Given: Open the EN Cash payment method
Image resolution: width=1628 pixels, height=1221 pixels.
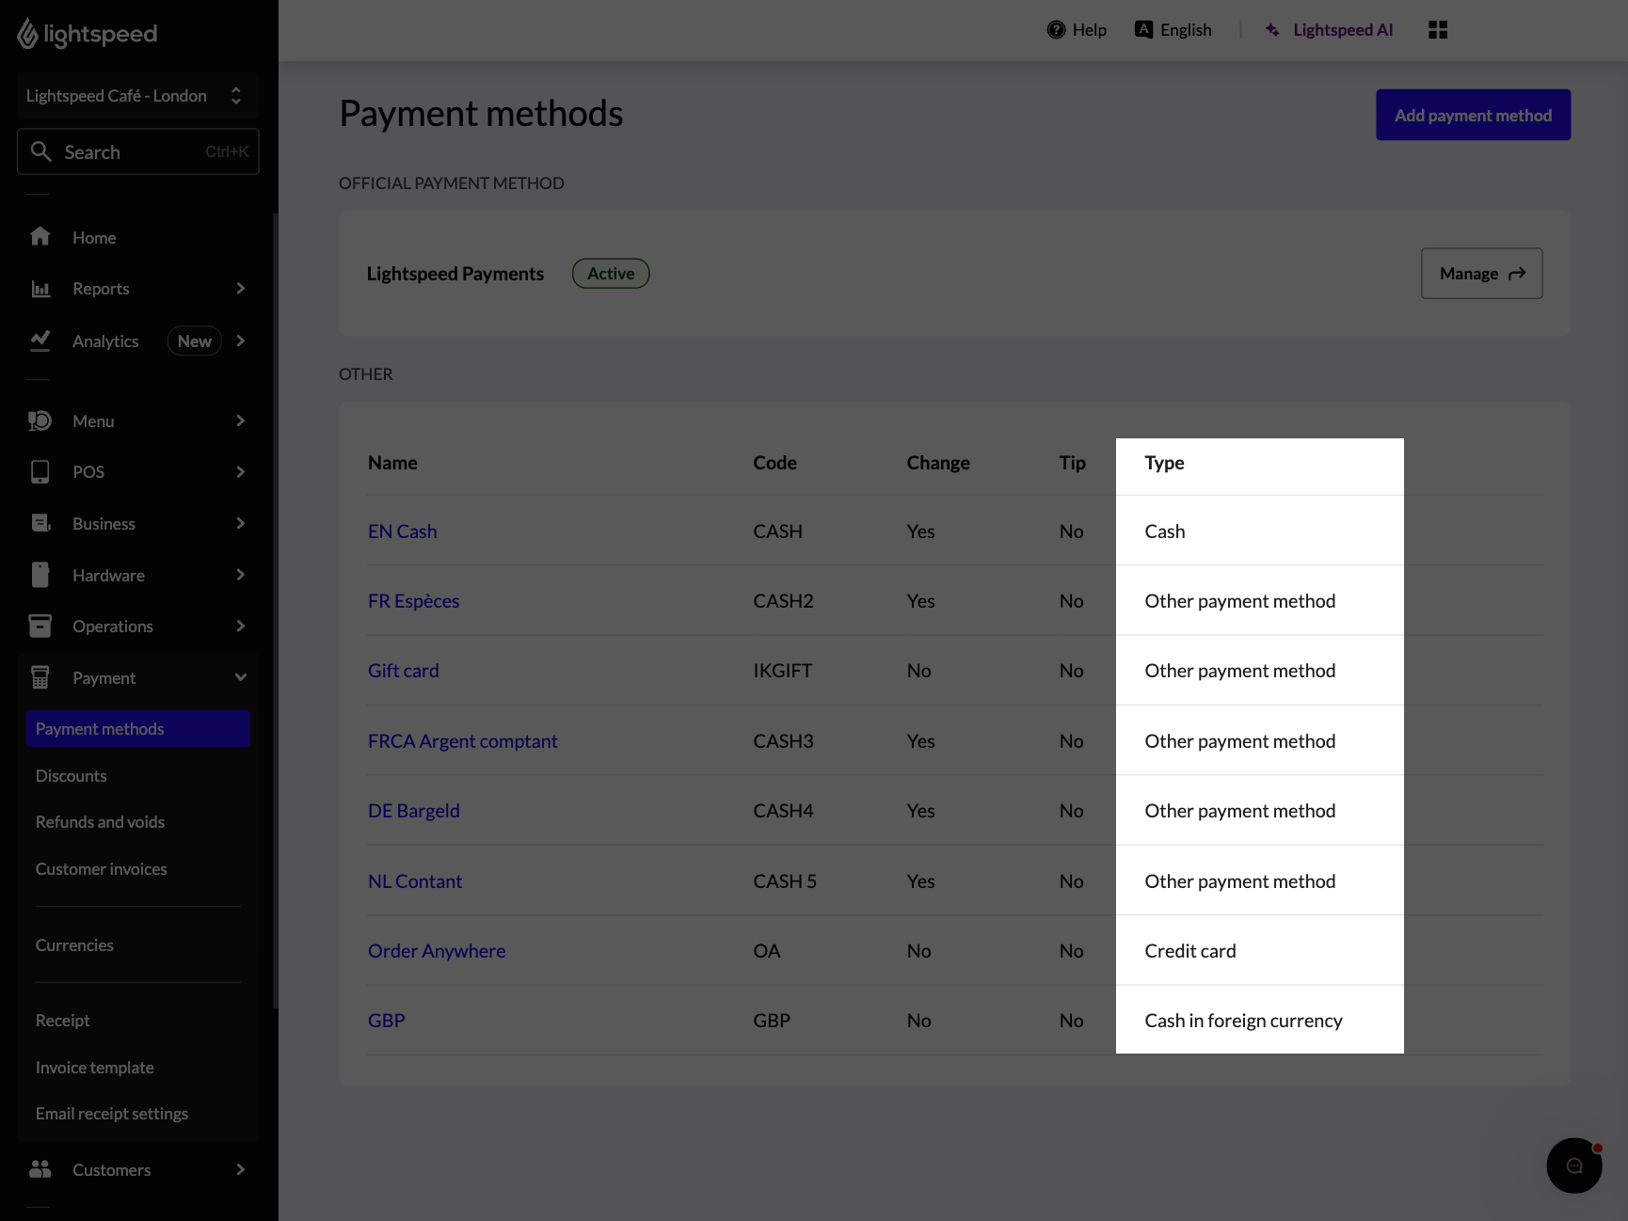Looking at the screenshot, I should point(402,531).
